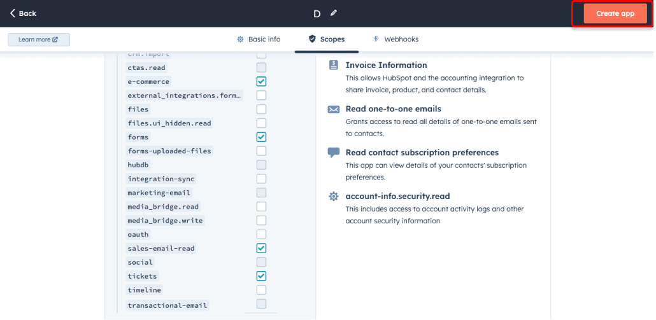Go Back to the previous page
The width and height of the screenshot is (656, 320).
click(23, 13)
